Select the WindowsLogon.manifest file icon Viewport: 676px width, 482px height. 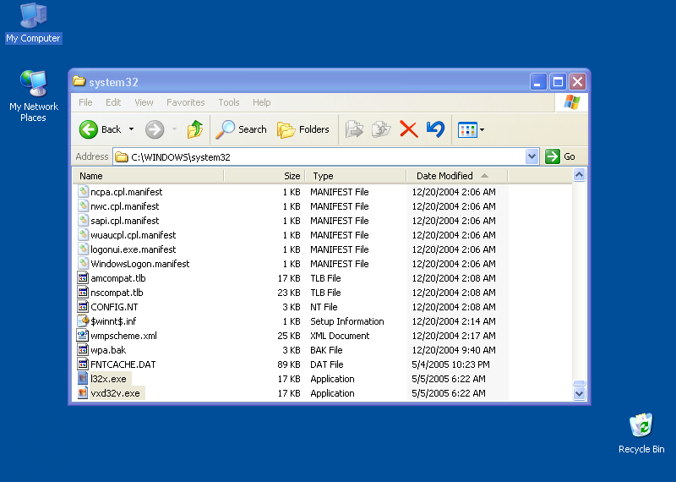(x=83, y=264)
